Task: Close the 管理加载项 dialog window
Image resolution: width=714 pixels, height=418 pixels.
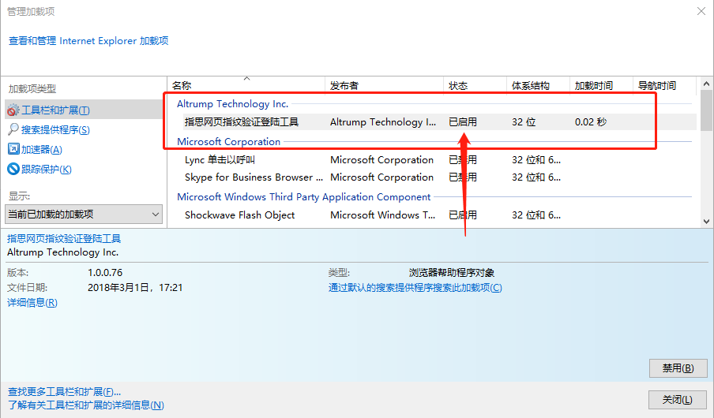Action: [x=701, y=11]
